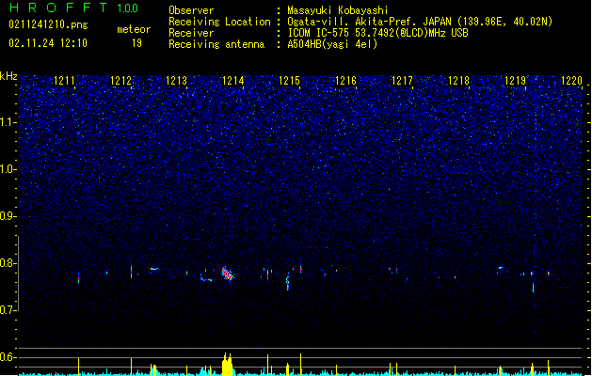592x376 pixels.
Task: Click the Receiving Location label
Action: (x=219, y=22)
